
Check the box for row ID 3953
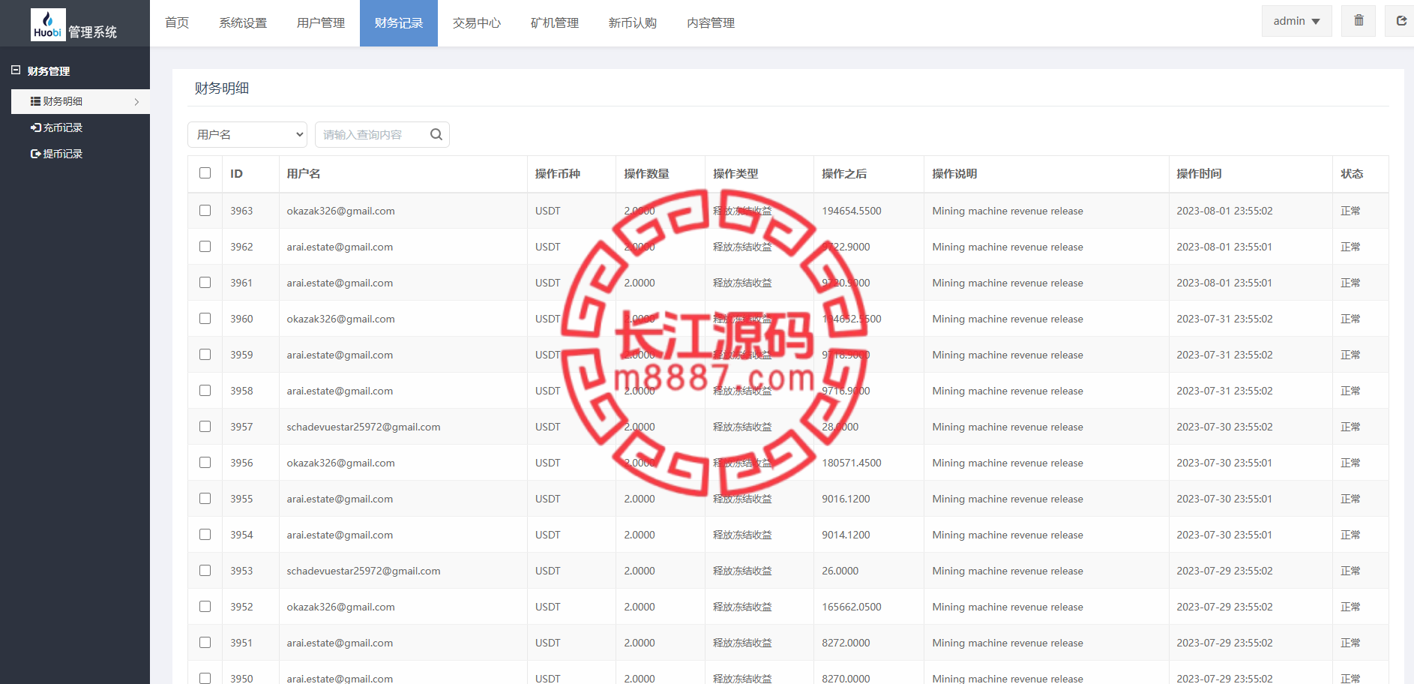[205, 571]
